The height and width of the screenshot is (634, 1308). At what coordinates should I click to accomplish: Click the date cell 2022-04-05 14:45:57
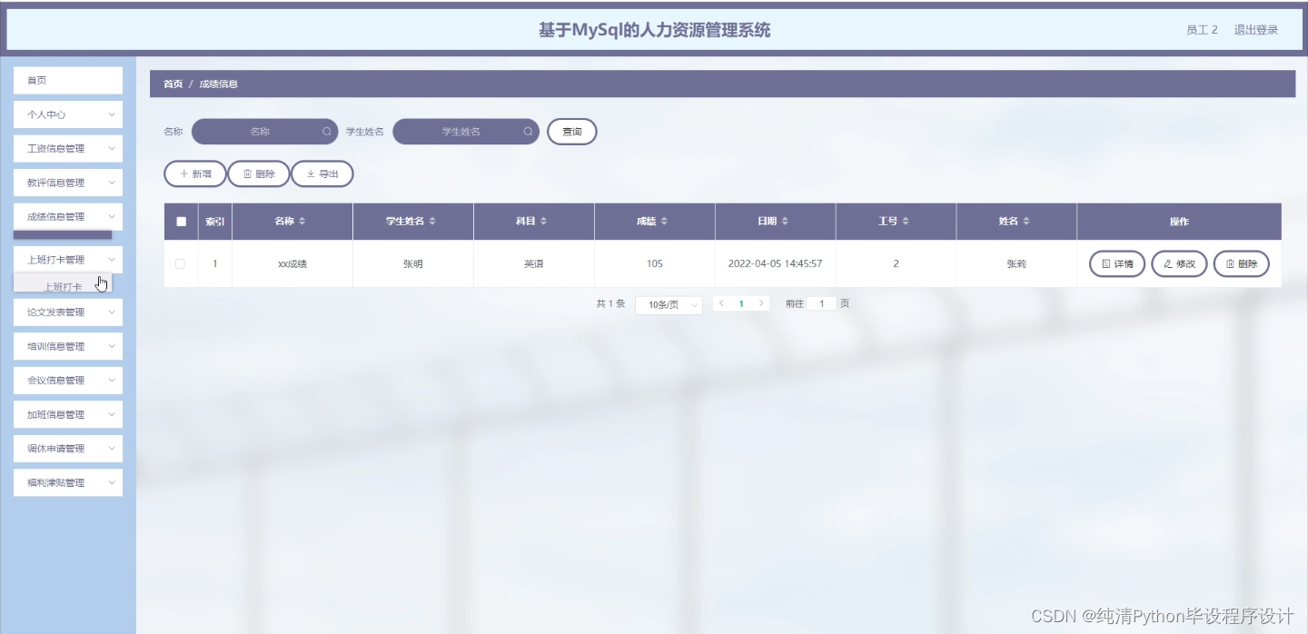coord(775,264)
